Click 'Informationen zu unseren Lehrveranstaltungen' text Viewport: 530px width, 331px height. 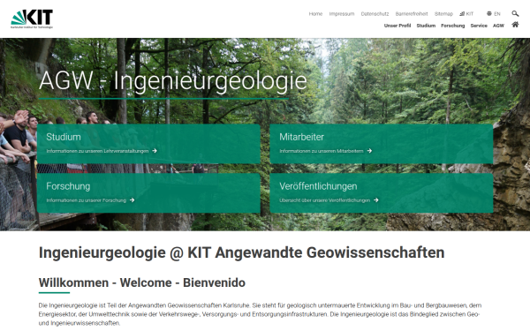[97, 151]
